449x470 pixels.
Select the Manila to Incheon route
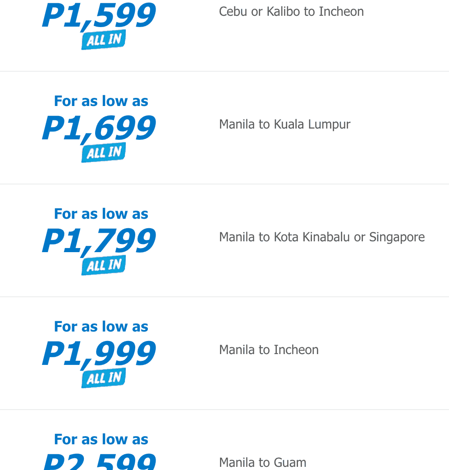pyautogui.click(x=269, y=350)
